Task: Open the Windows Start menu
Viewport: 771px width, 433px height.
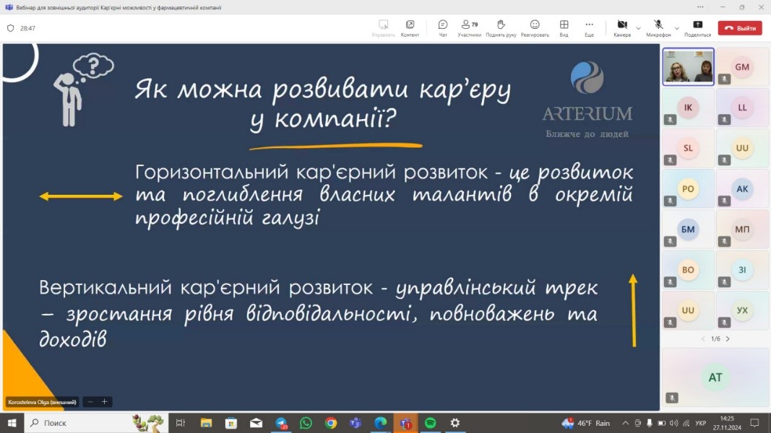Action: point(12,423)
